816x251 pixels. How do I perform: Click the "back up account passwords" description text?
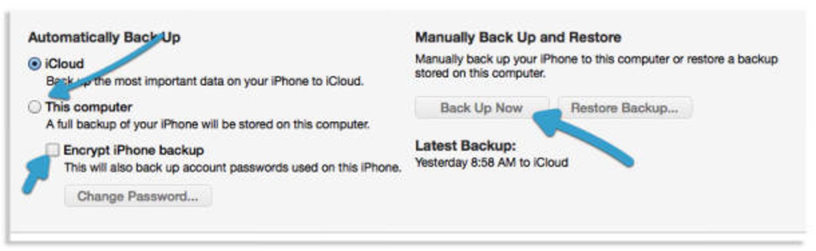point(232,167)
